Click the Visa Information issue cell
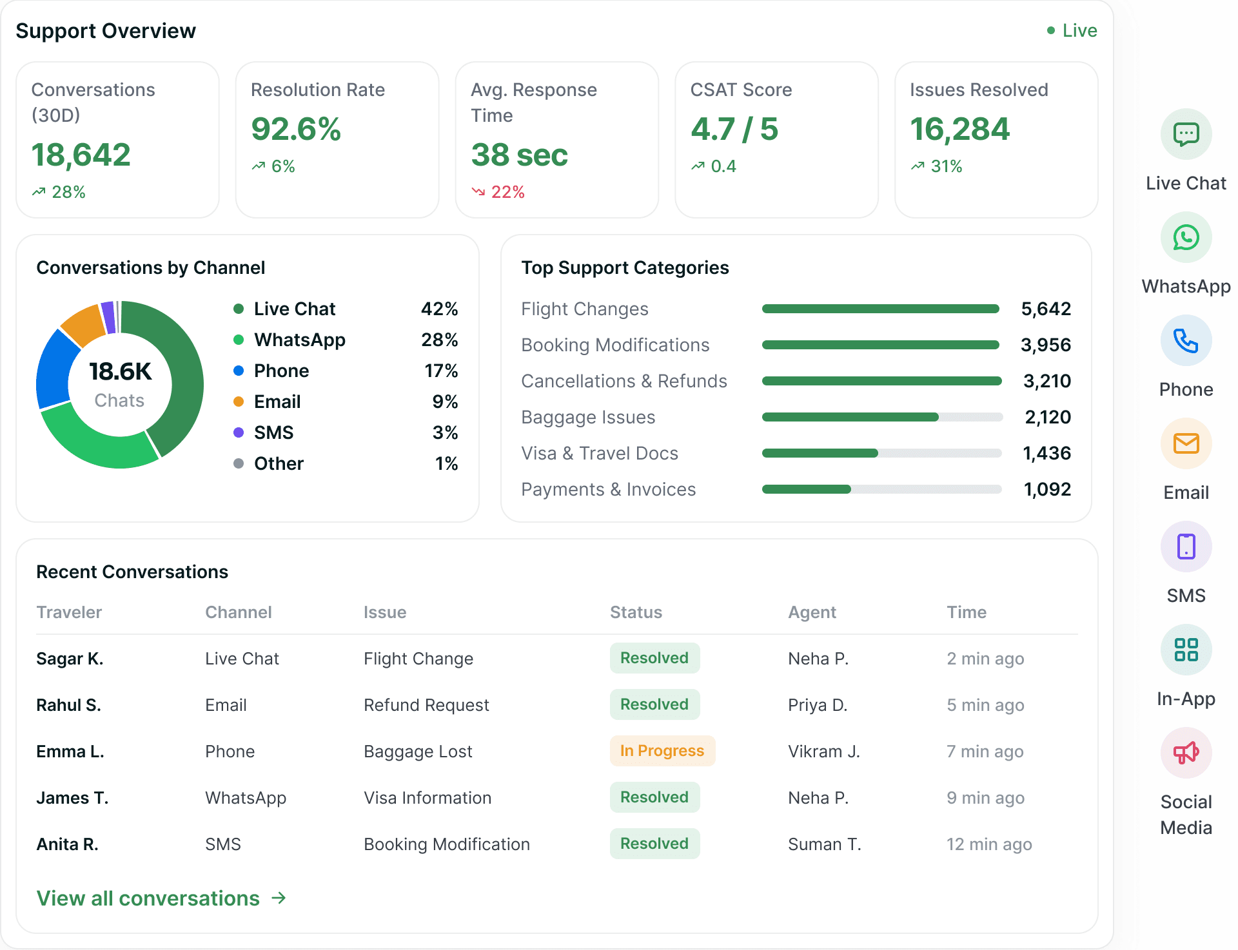The image size is (1238, 950). 427,797
